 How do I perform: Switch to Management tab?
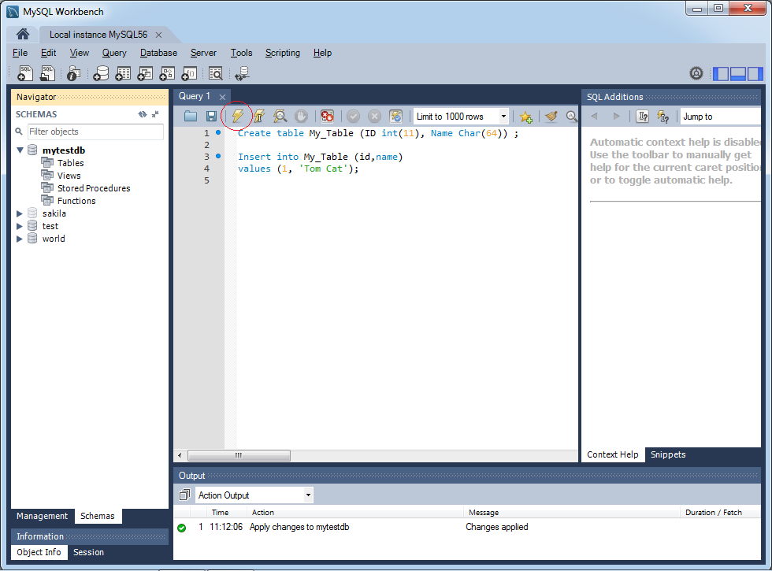pyautogui.click(x=42, y=516)
